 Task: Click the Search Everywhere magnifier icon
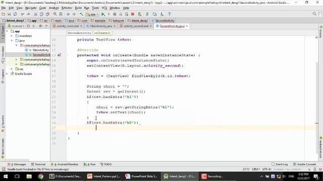tap(314, 14)
